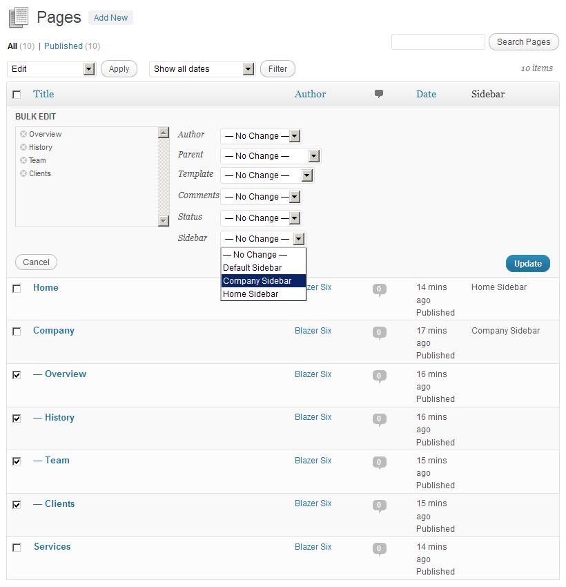Image resolution: width=566 pixels, height=587 pixels.
Task: Open comment count bubble for Company row
Action: (379, 333)
